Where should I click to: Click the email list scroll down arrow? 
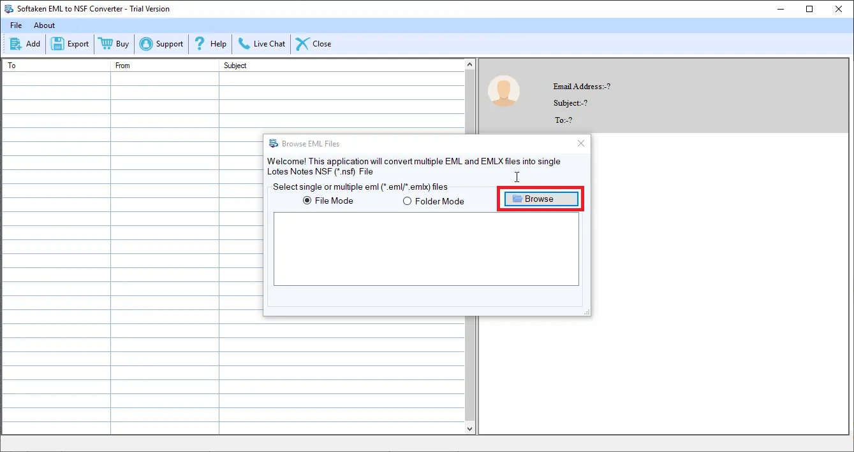(x=470, y=429)
